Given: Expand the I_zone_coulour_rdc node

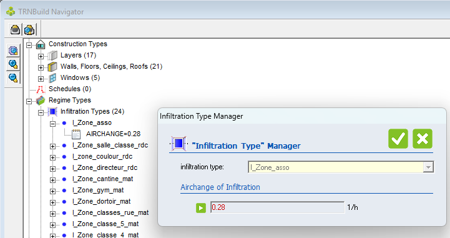Looking at the screenshot, I should pos(52,157).
